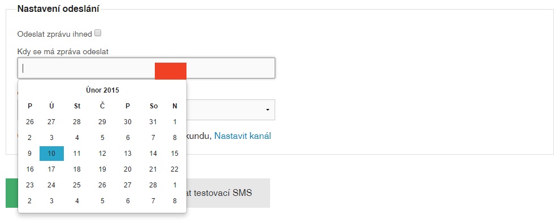The height and width of the screenshot is (223, 560).
Task: Select highlighted date 10 in calendar
Action: pyautogui.click(x=51, y=154)
